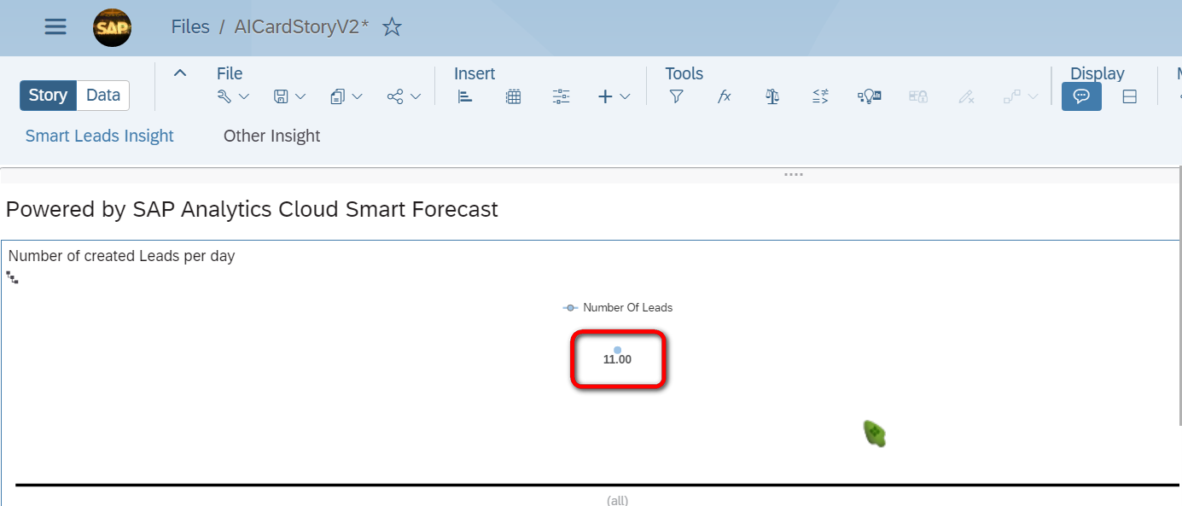
Task: Click the Tools toolbar group label
Action: click(684, 73)
